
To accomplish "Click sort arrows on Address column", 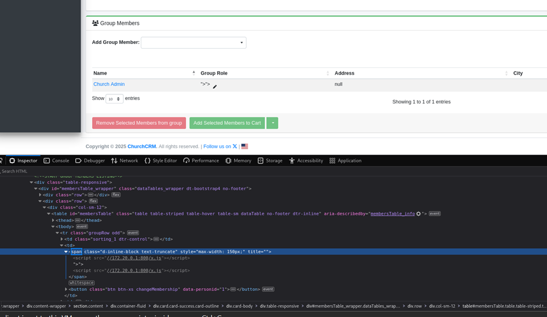I will click(506, 73).
